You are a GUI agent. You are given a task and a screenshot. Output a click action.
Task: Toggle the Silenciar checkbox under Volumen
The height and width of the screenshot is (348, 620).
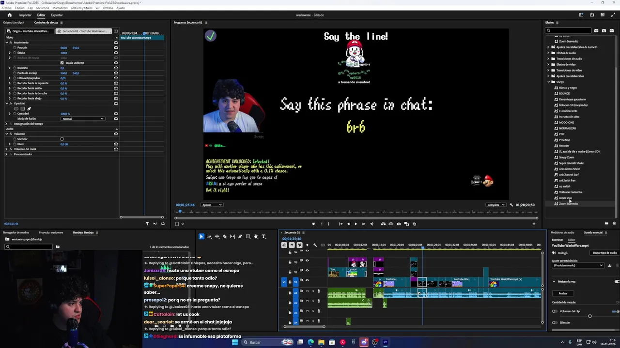(62, 139)
